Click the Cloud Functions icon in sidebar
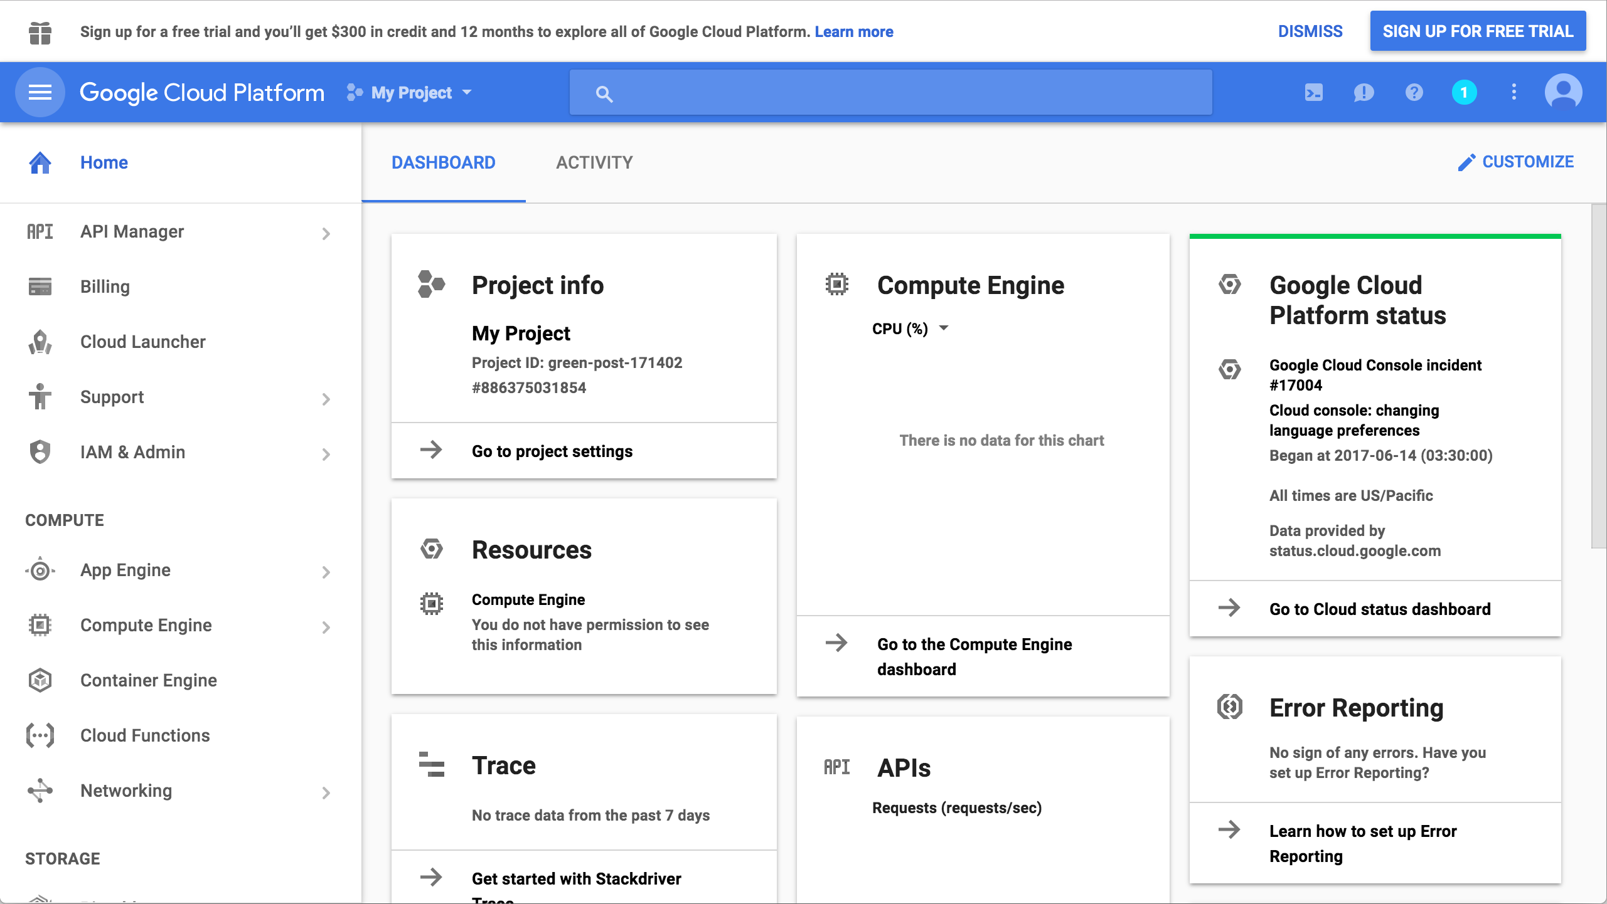The width and height of the screenshot is (1607, 904). click(40, 735)
